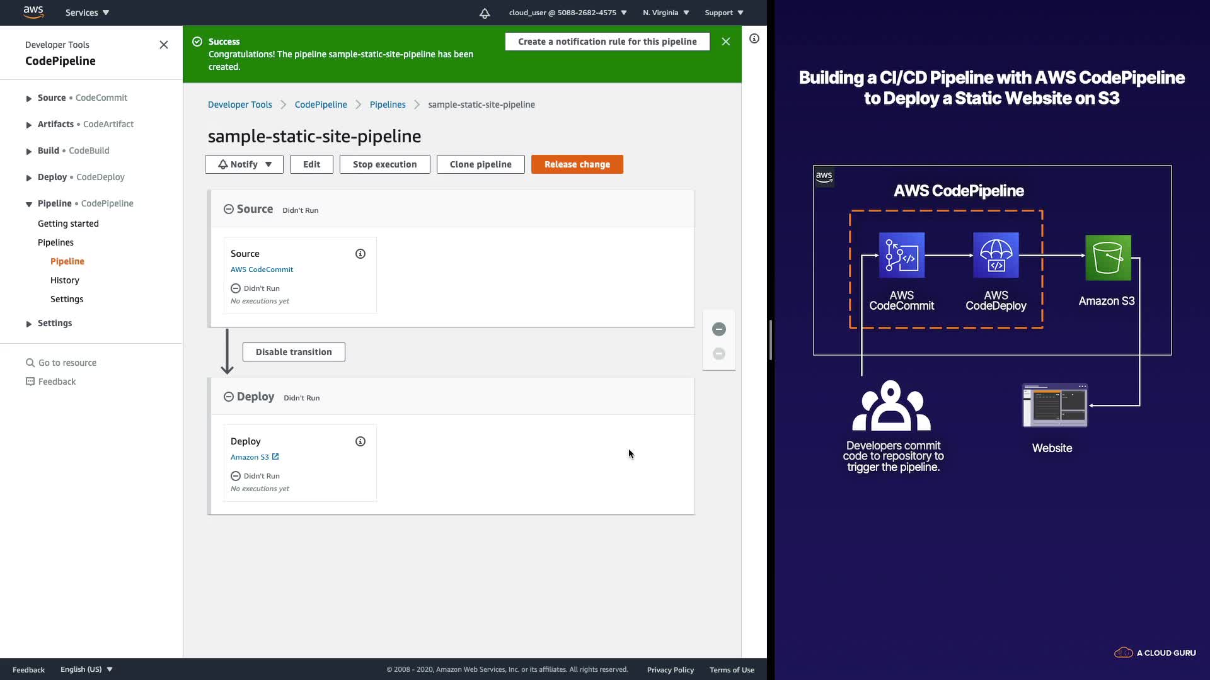Dismiss the success banner with X
This screenshot has height=680, width=1210.
coord(726,42)
